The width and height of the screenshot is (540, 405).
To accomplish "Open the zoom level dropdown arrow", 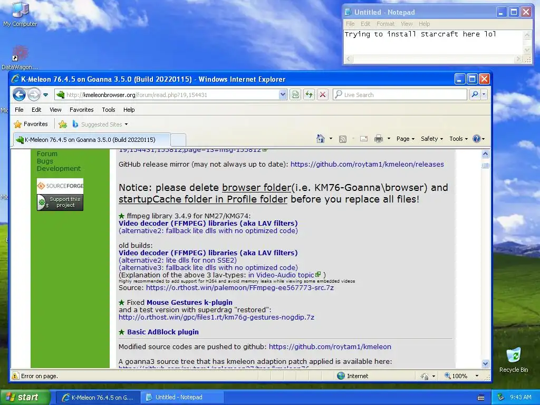I will click(477, 375).
